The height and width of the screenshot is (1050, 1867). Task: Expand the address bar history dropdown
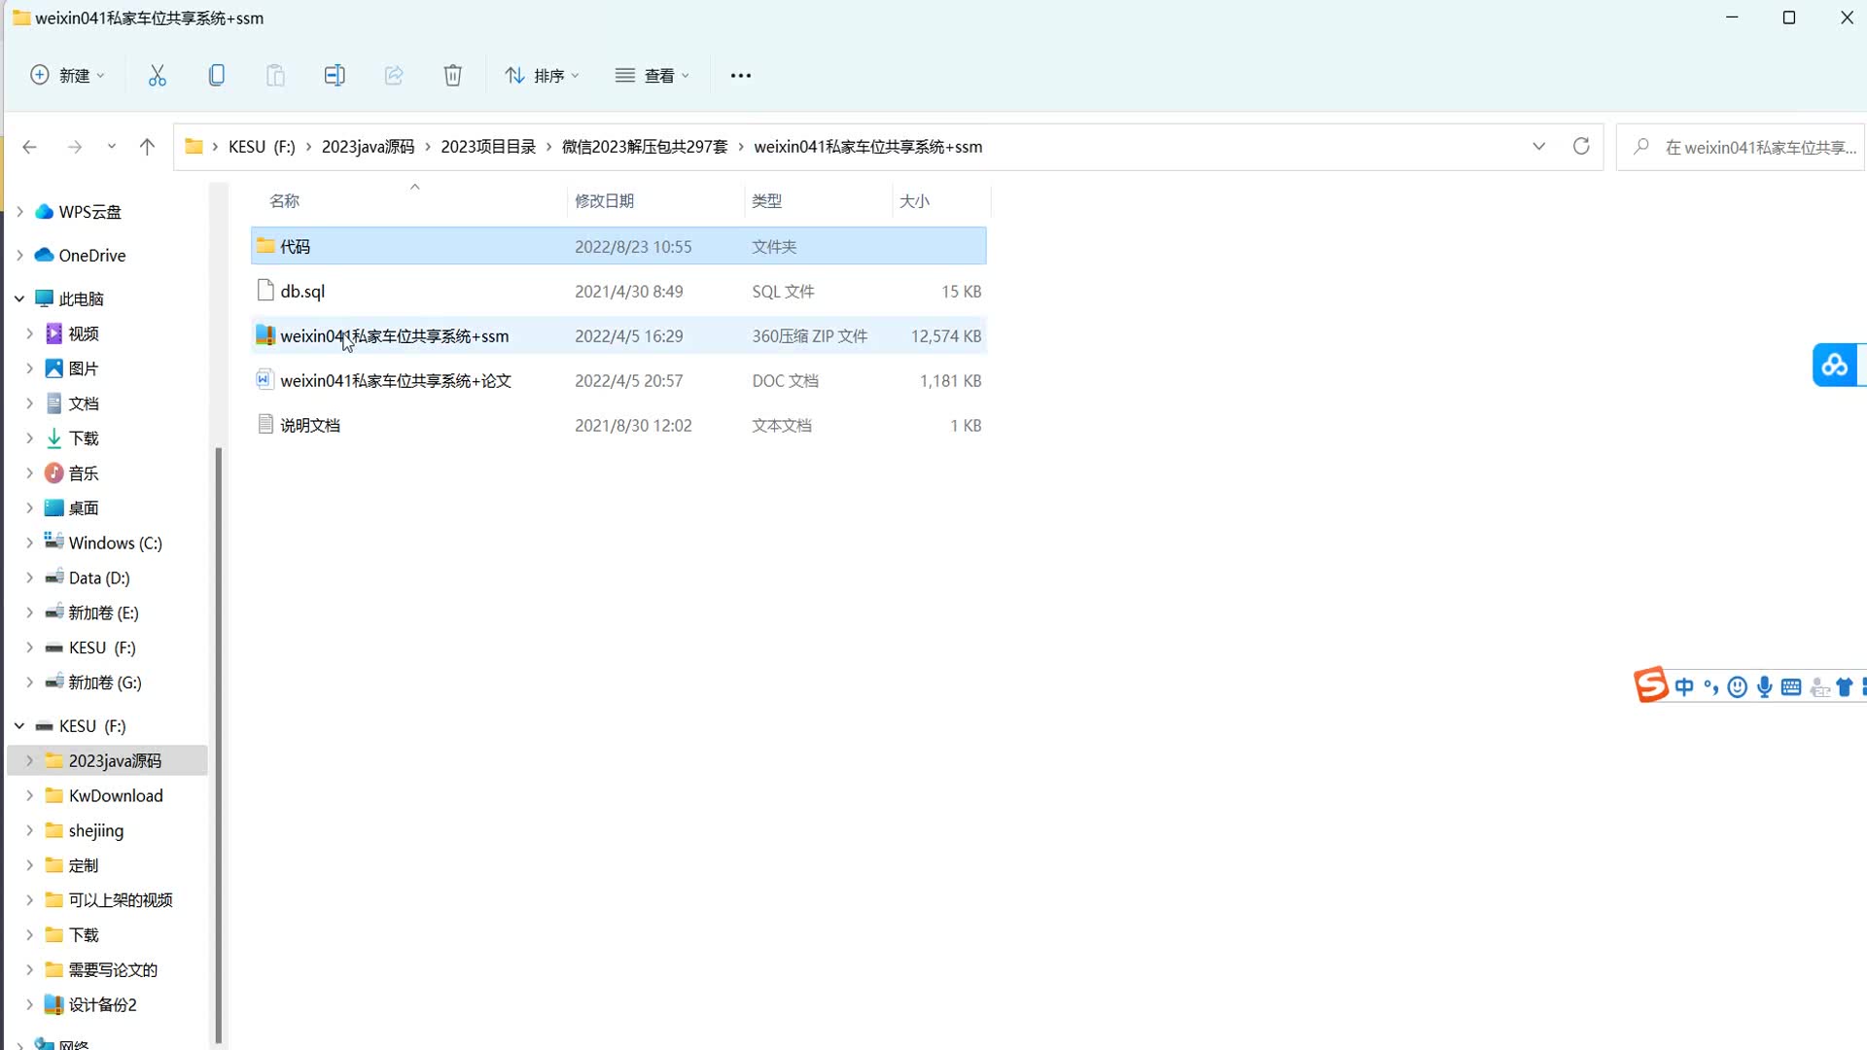pyautogui.click(x=1538, y=147)
